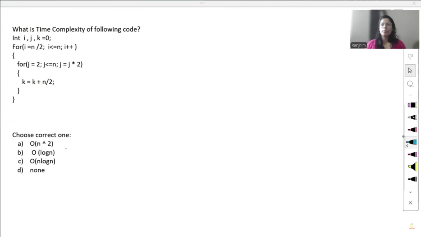Click the small logo in the bottom-right corner
The width and height of the screenshot is (421, 237).
(x=412, y=226)
